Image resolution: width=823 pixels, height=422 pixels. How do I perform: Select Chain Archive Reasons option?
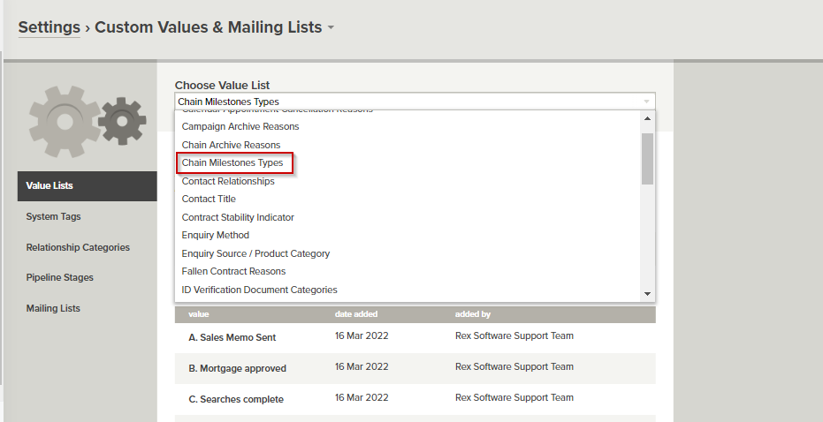click(x=231, y=145)
